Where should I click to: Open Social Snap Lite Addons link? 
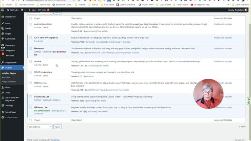tap(56, 100)
